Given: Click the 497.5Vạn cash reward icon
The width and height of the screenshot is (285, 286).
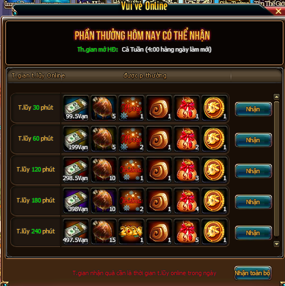Looking at the screenshot, I should click(76, 232).
